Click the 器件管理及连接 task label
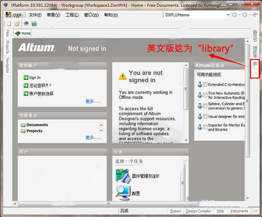The width and height of the screenshot is (262, 217). [145, 176]
